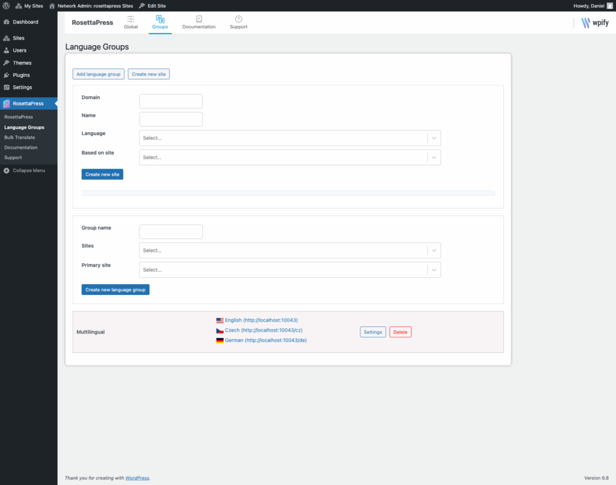Expand the Language dropdown chevron
616x485 pixels.
[x=434, y=138]
